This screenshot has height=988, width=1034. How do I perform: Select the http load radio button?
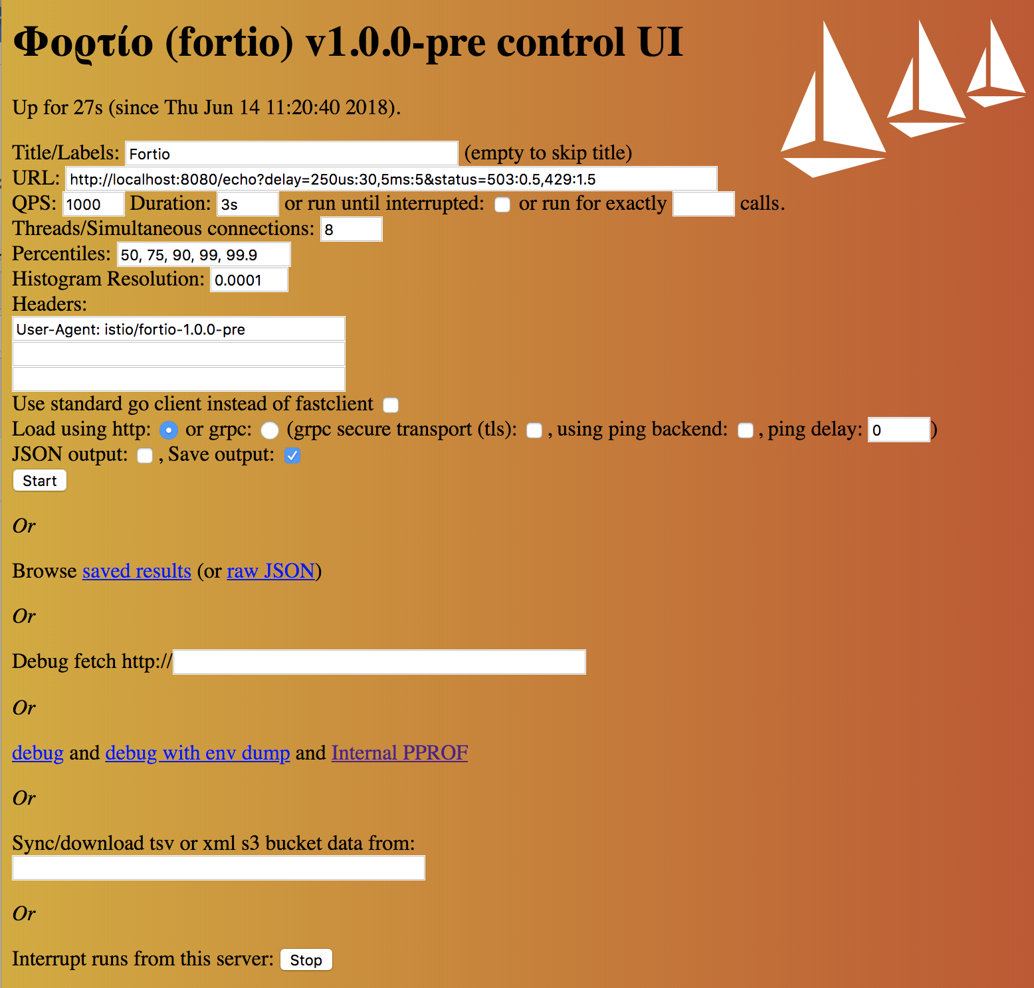coord(169,430)
